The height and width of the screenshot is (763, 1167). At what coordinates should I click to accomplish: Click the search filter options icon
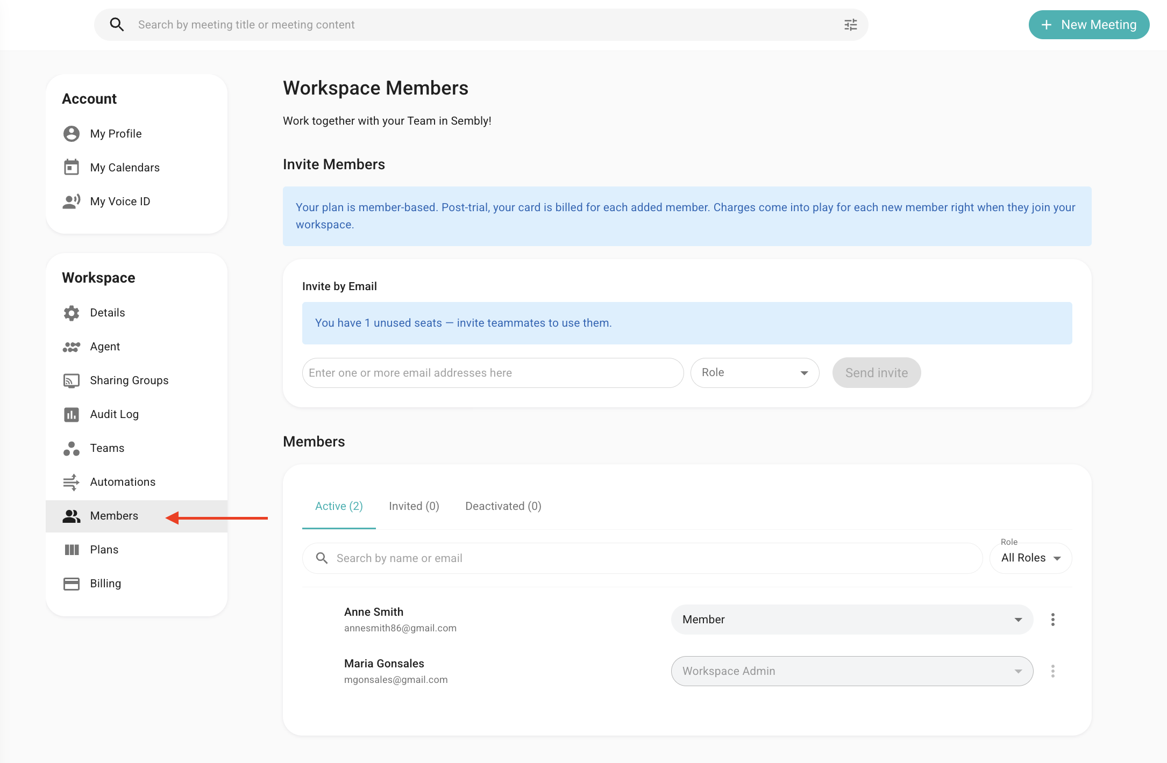pos(850,25)
